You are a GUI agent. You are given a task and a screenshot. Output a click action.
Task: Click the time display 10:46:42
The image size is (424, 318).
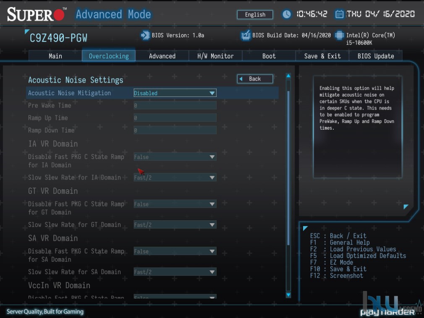pyautogui.click(x=312, y=14)
